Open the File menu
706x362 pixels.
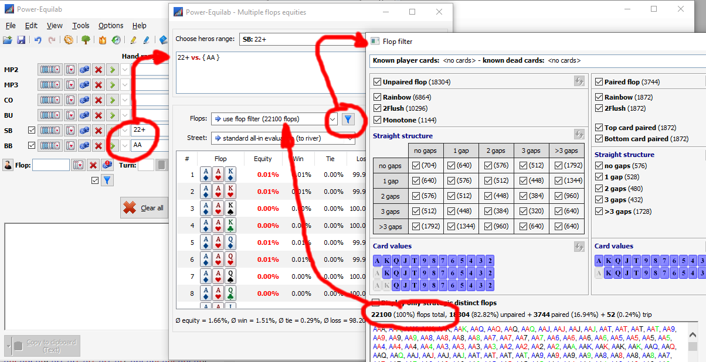pyautogui.click(x=11, y=25)
